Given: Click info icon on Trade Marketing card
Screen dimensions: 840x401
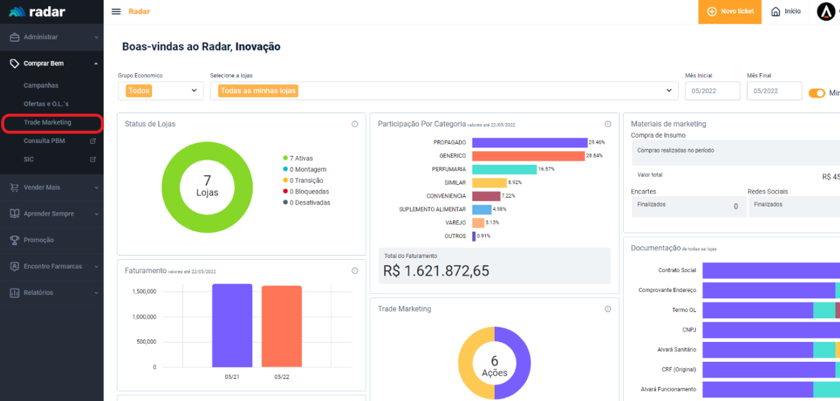Looking at the screenshot, I should (x=608, y=309).
